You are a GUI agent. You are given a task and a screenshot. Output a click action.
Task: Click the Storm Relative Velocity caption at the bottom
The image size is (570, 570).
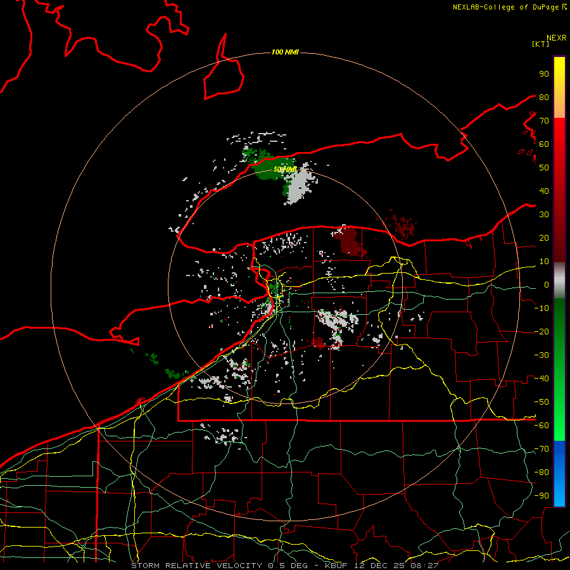click(x=284, y=566)
